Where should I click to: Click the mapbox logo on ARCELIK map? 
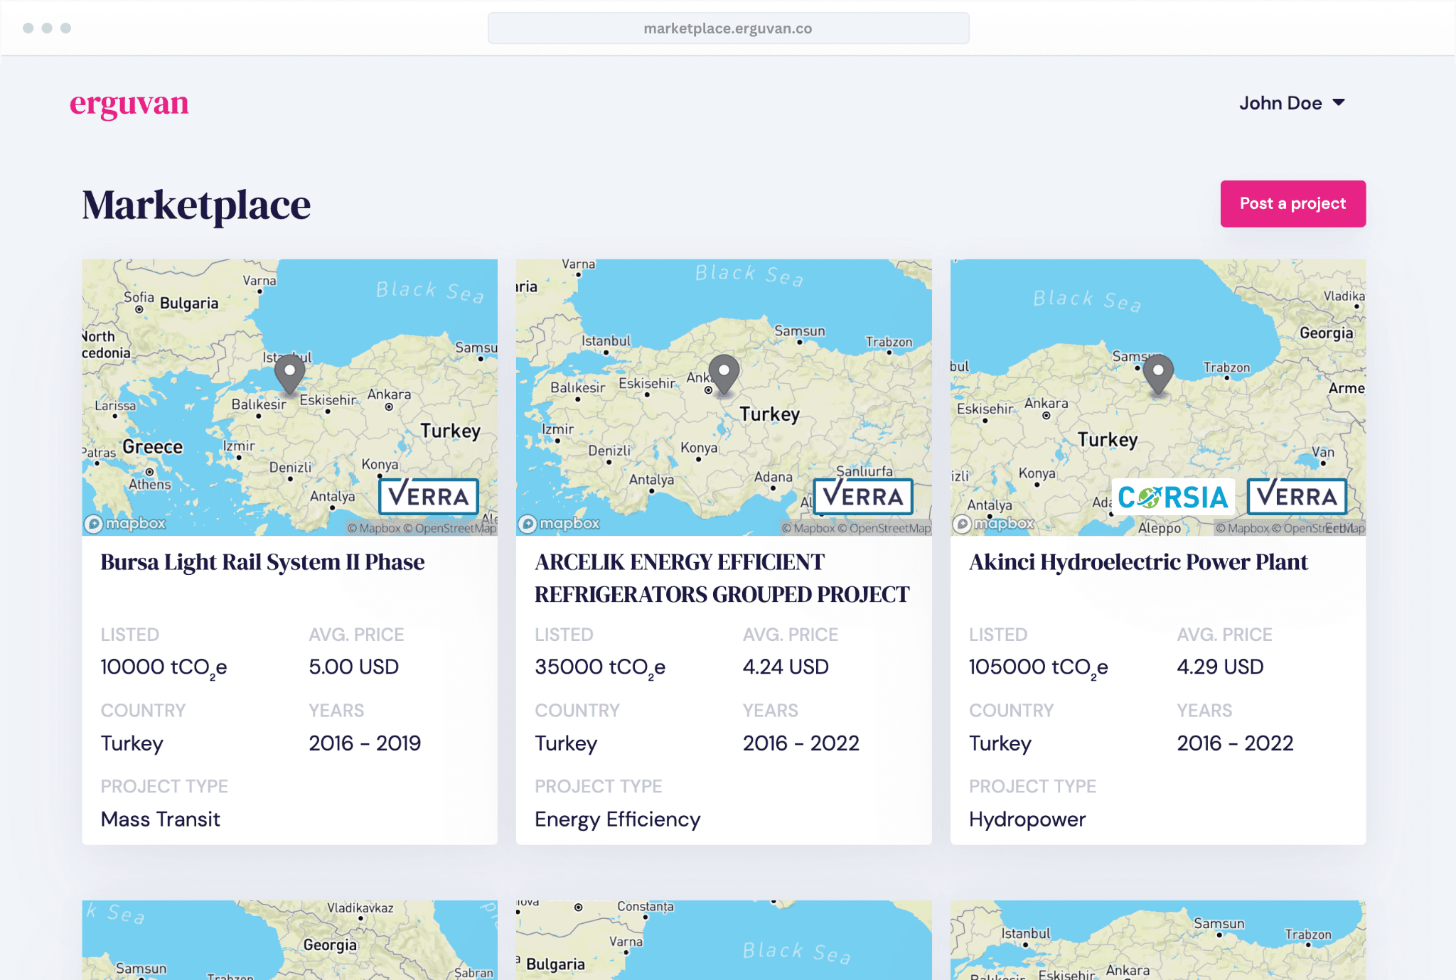[x=560, y=524]
